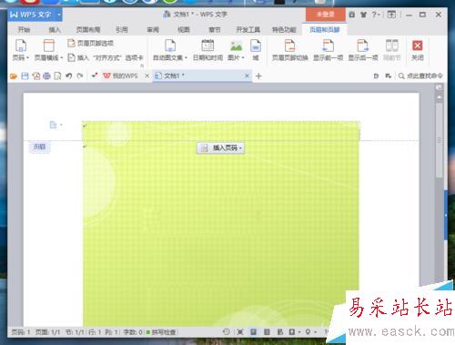Open the 特色功能 ribbon tab
The image size is (455, 345).
284,30
